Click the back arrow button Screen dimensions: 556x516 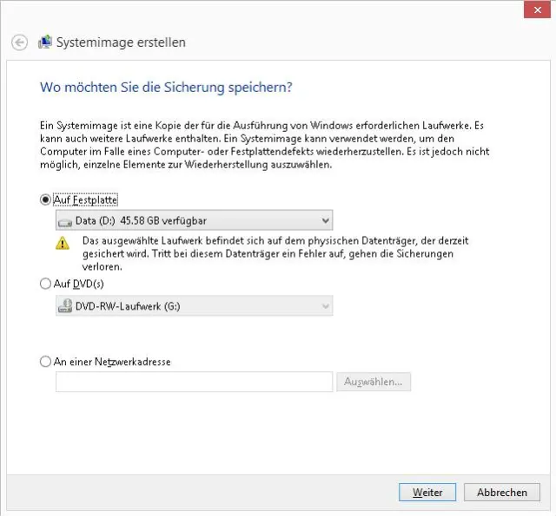[19, 42]
